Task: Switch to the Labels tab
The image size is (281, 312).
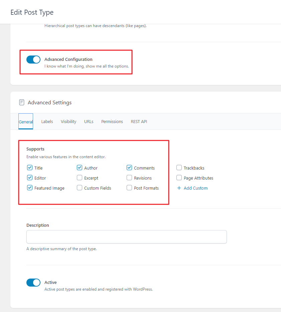Action: click(47, 122)
